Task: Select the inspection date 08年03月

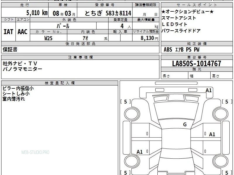Action: (x=64, y=13)
